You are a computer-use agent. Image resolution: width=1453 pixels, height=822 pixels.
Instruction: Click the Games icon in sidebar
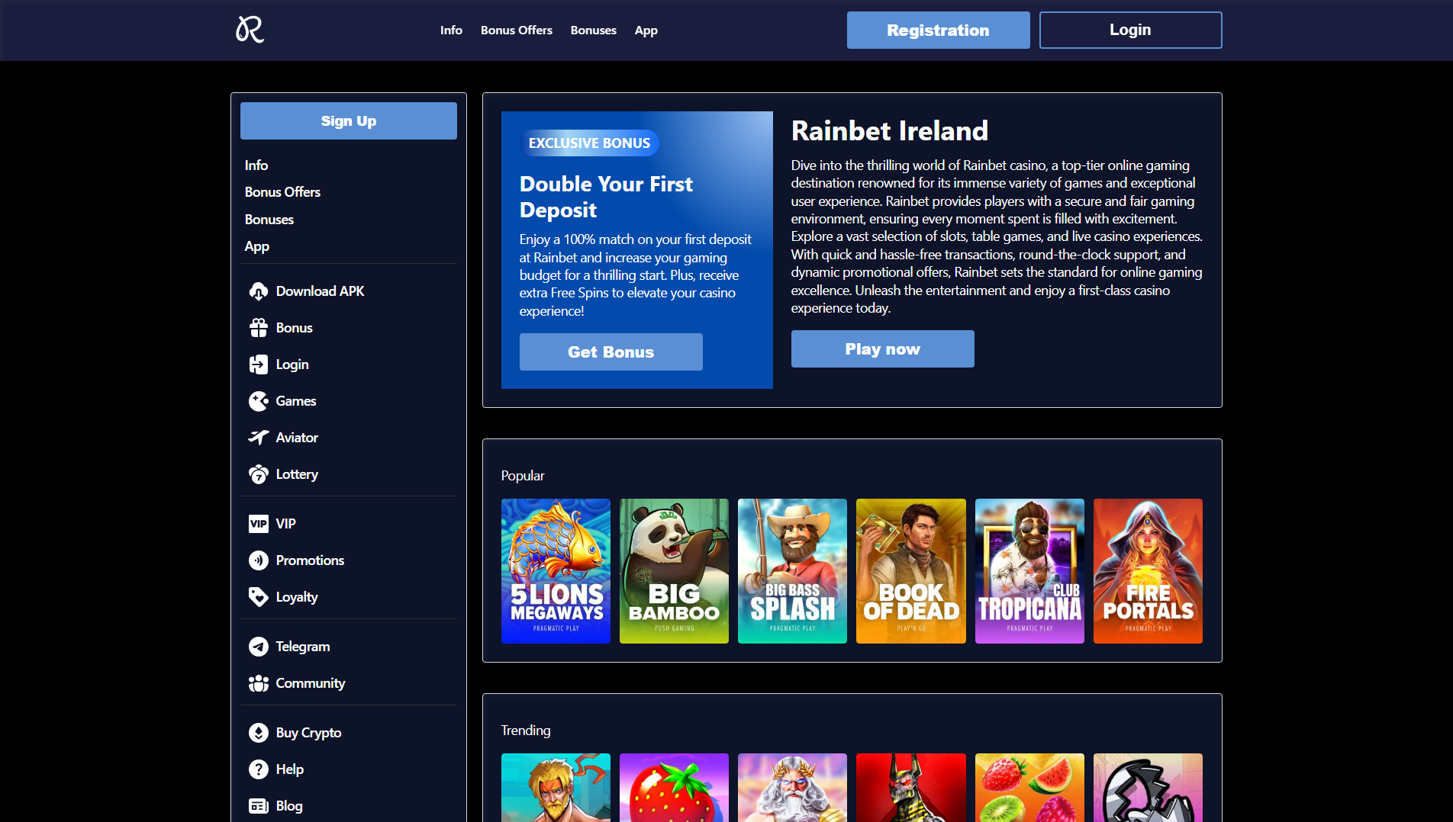coord(259,401)
